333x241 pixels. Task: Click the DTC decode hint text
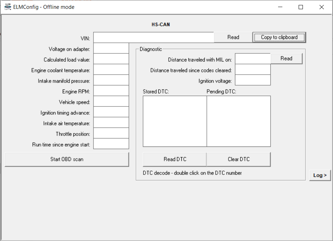[192, 173]
